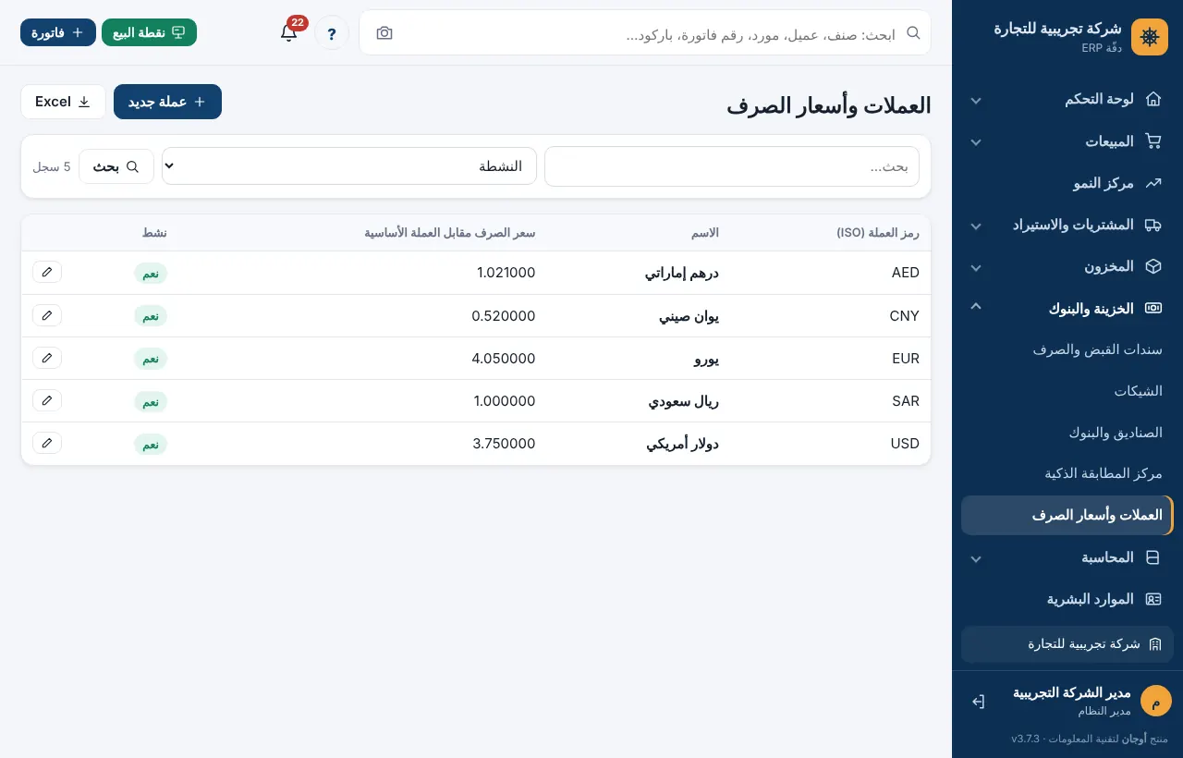
Task: Open the notifications bell with 22 badge
Action: click(x=288, y=32)
